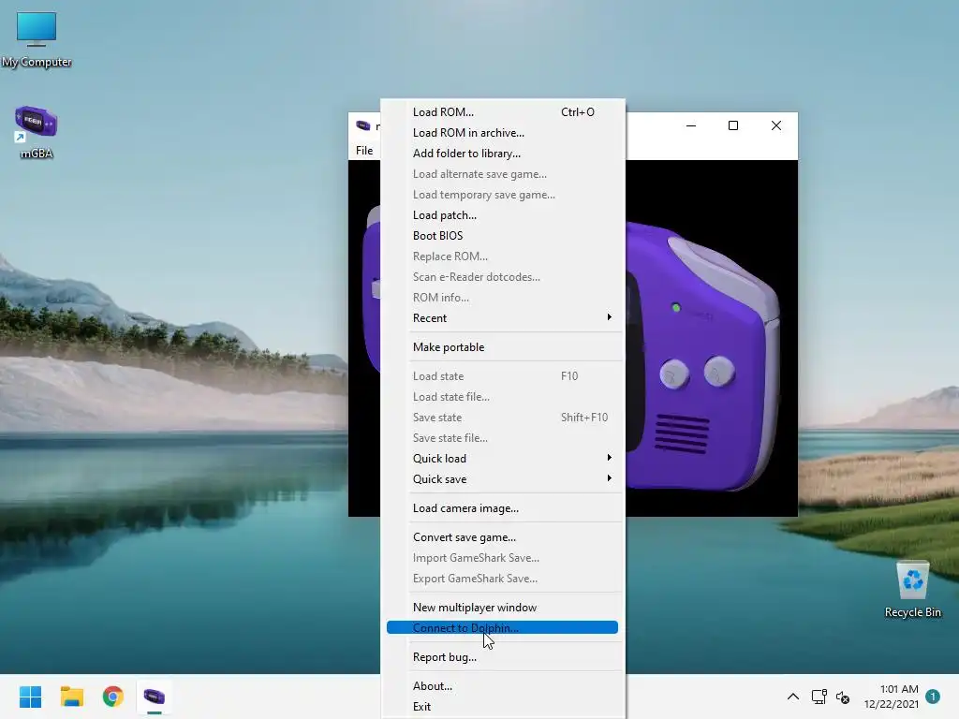Image resolution: width=959 pixels, height=719 pixels.
Task: Choose Load ROM in archive...
Action: point(503,133)
